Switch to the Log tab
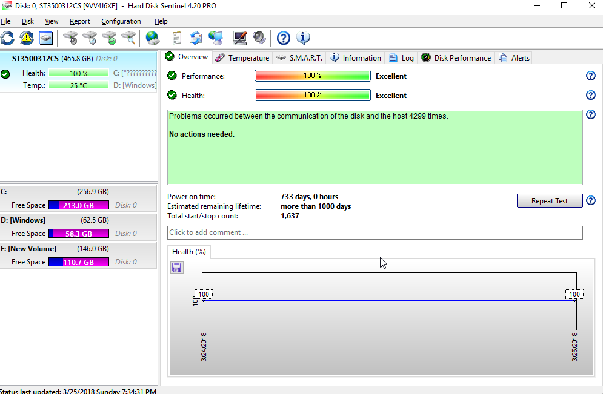This screenshot has width=603, height=394. [x=401, y=58]
